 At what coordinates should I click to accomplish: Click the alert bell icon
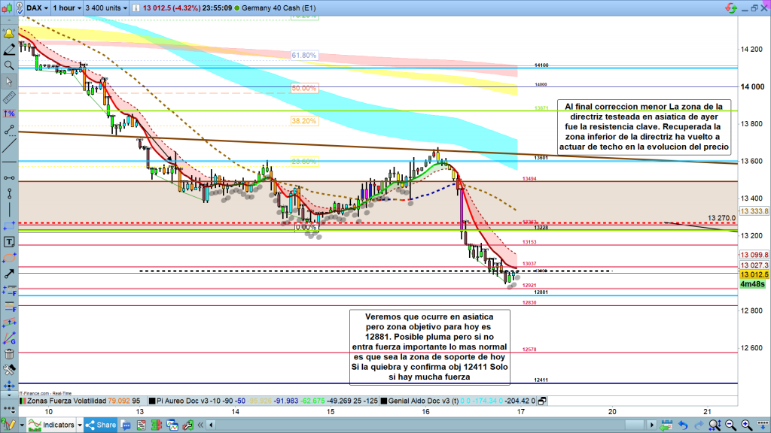9,34
